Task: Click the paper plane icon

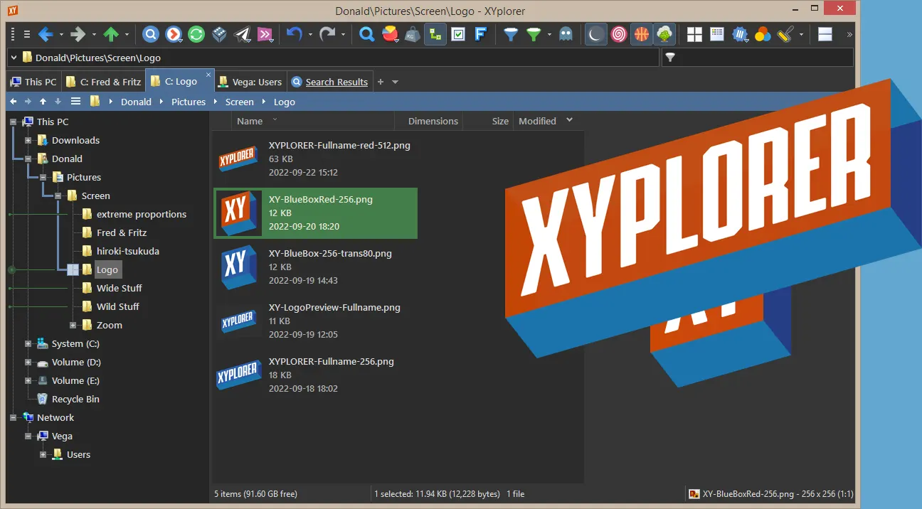Action: point(242,34)
